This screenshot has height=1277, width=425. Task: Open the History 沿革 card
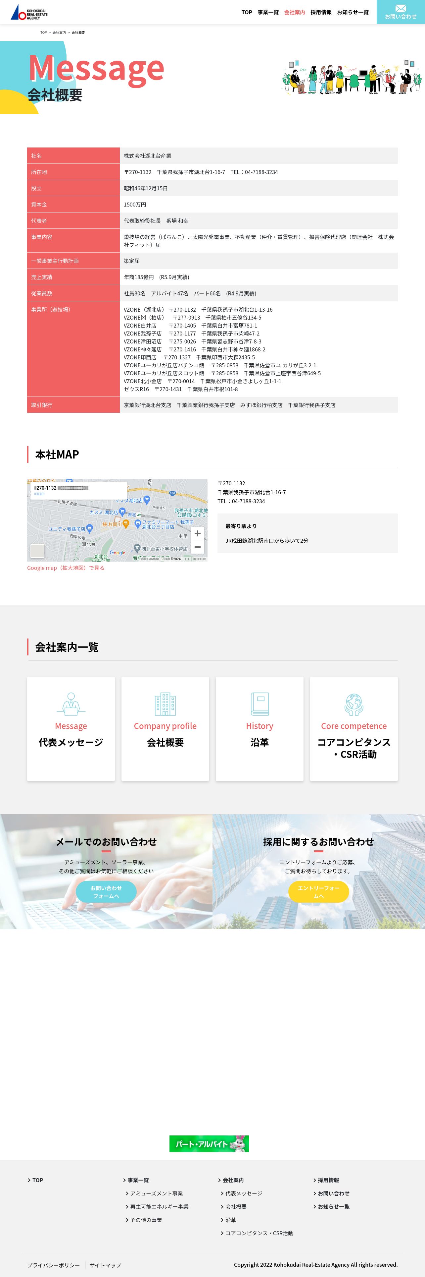click(x=259, y=729)
